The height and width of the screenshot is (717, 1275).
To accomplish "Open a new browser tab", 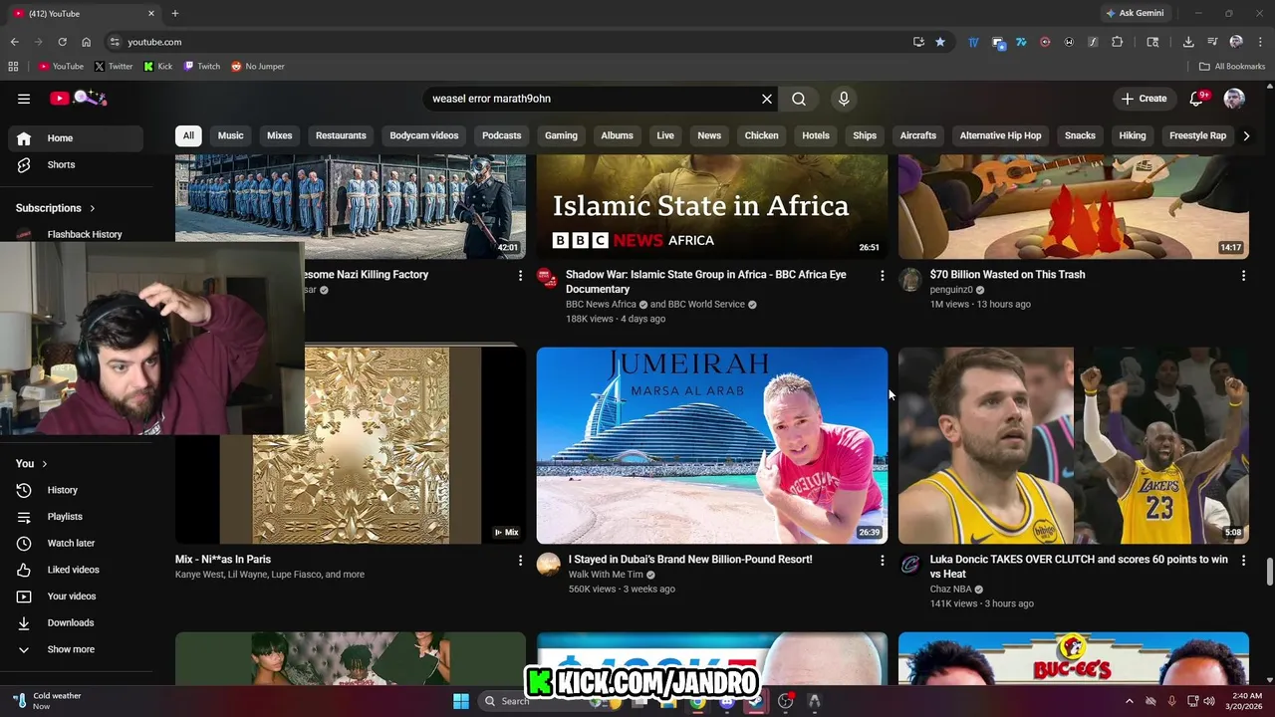I will tap(175, 13).
